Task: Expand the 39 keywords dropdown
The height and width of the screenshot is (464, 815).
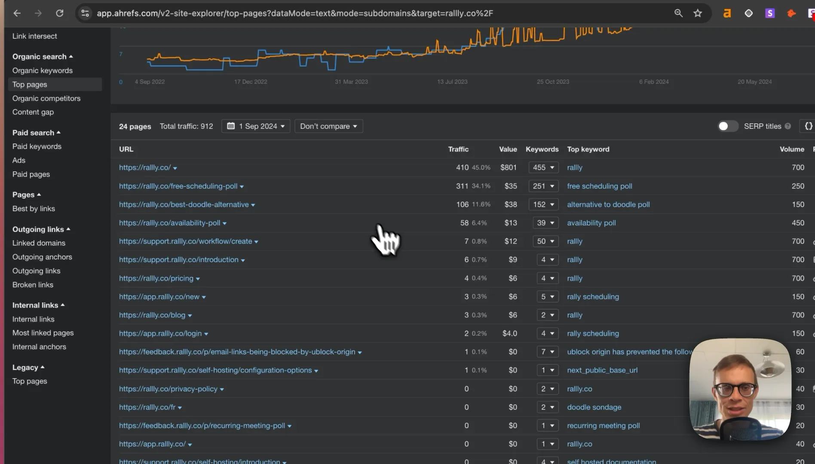Action: click(x=545, y=223)
